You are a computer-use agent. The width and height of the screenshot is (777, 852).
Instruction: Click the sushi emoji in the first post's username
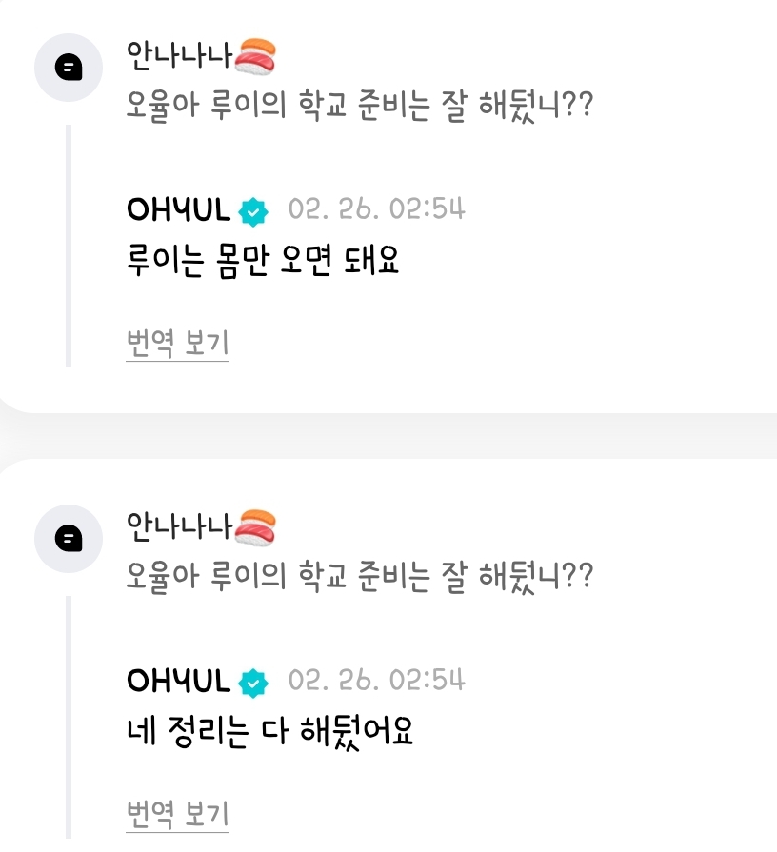click(x=255, y=57)
